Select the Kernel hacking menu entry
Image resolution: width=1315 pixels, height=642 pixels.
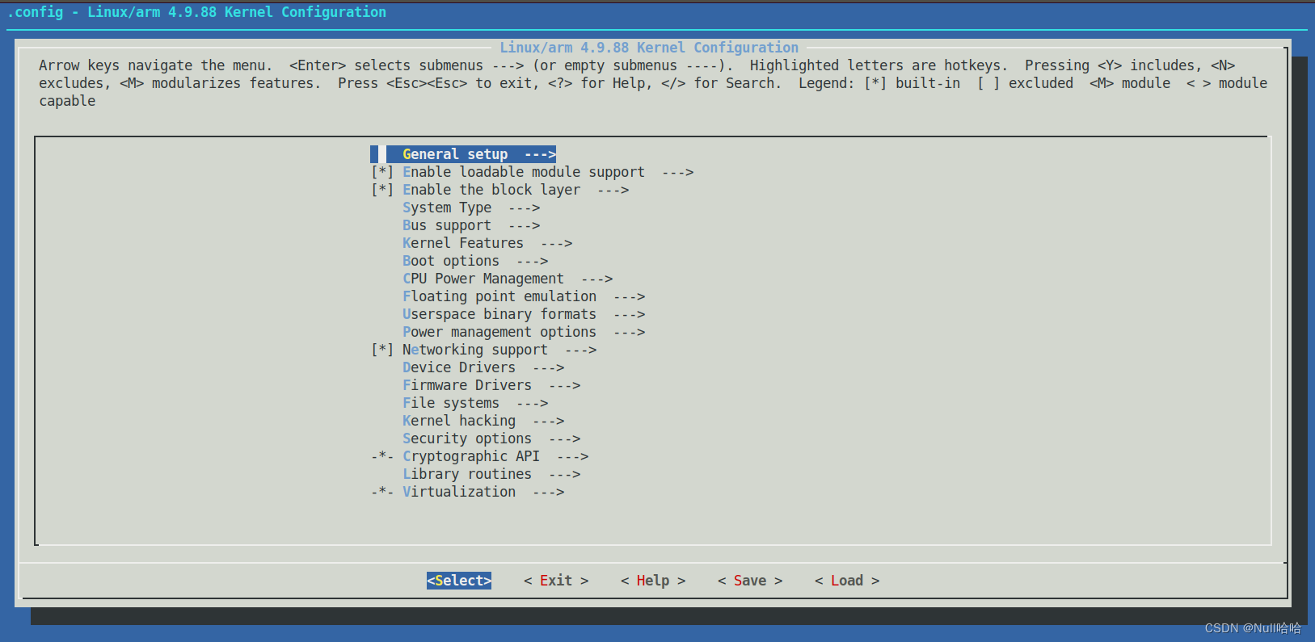[x=459, y=421]
